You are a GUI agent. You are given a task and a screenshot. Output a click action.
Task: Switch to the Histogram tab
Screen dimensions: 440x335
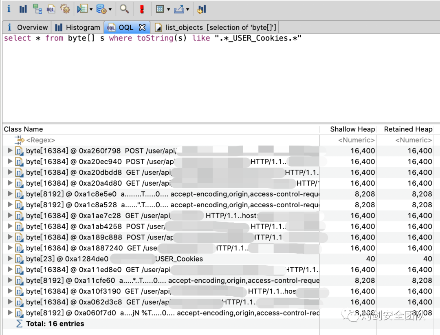coord(77,27)
